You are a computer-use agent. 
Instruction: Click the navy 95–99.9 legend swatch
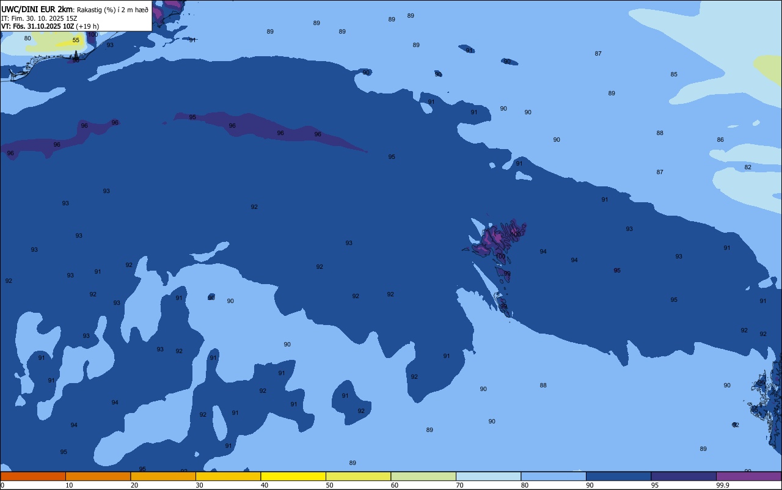point(684,476)
